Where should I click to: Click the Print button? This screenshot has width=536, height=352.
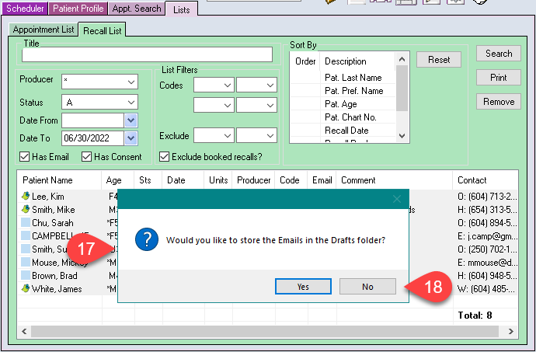point(499,77)
